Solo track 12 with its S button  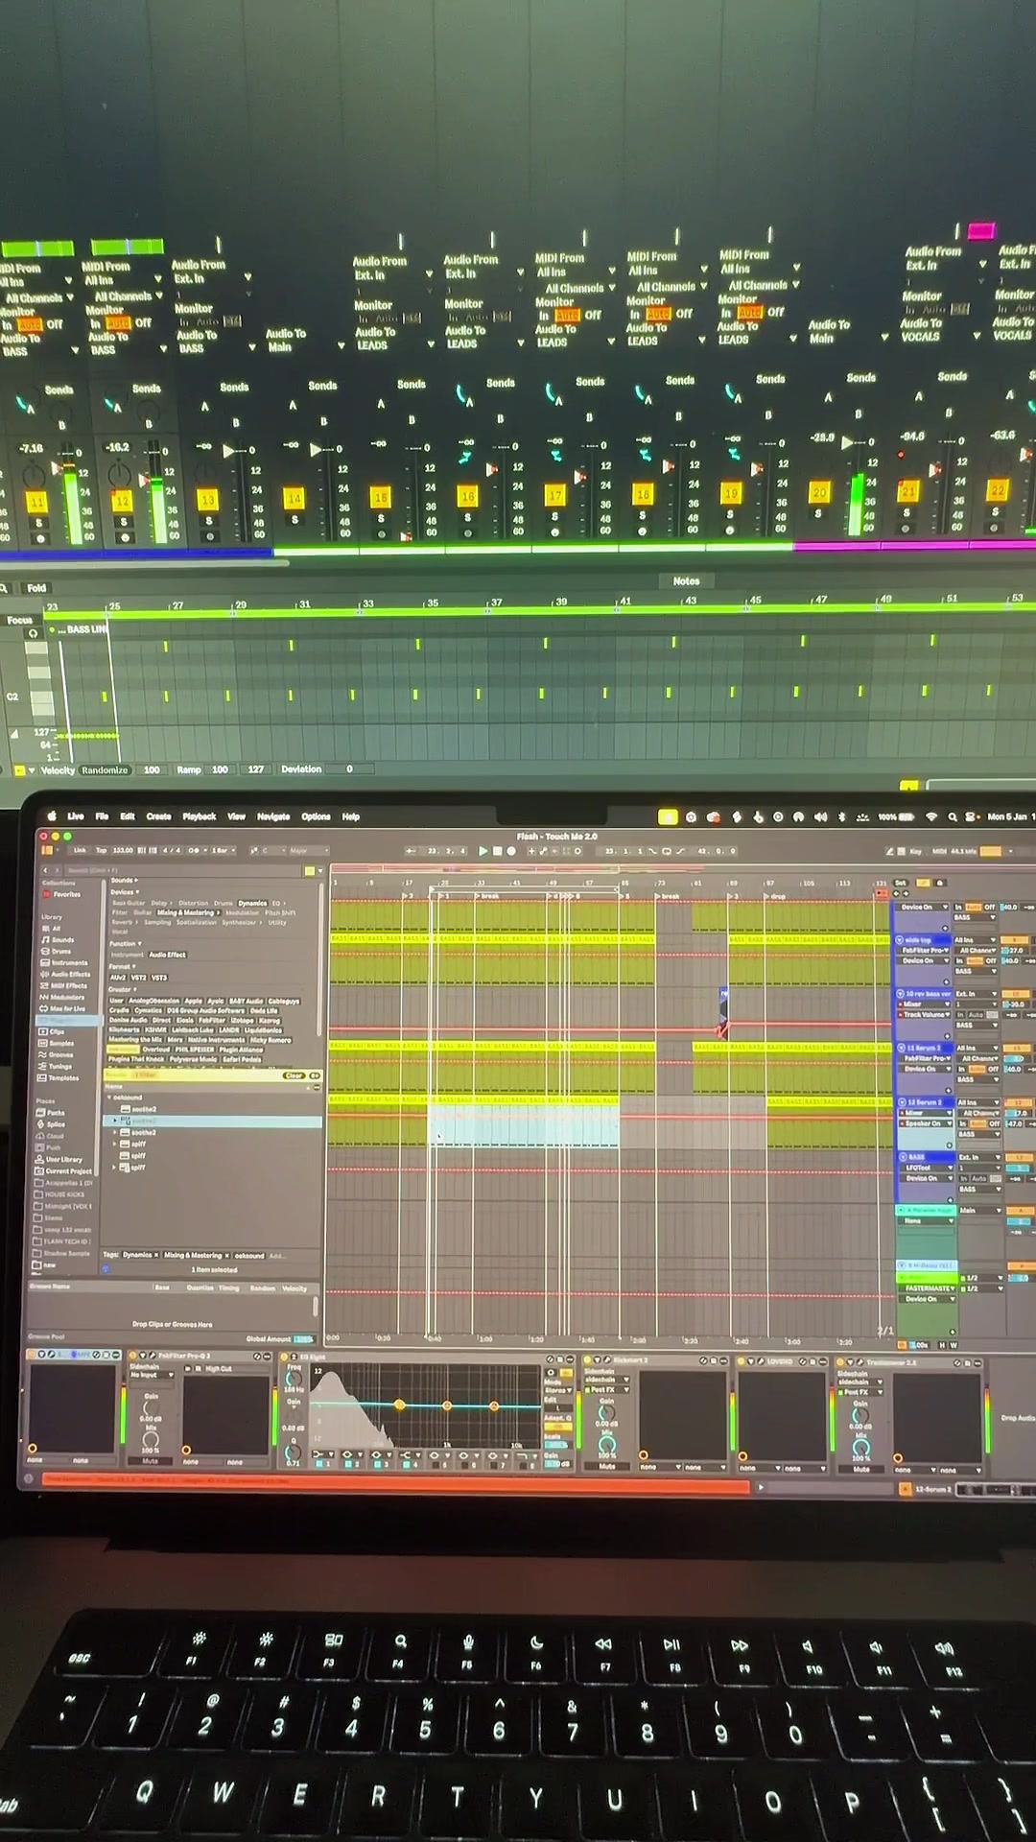(x=123, y=522)
